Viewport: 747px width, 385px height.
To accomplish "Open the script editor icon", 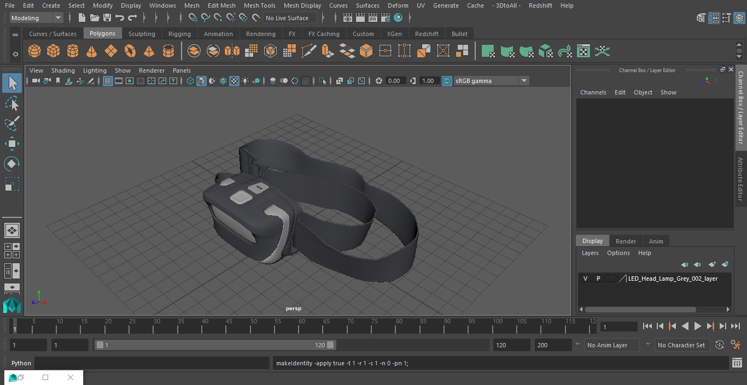I will (x=737, y=363).
